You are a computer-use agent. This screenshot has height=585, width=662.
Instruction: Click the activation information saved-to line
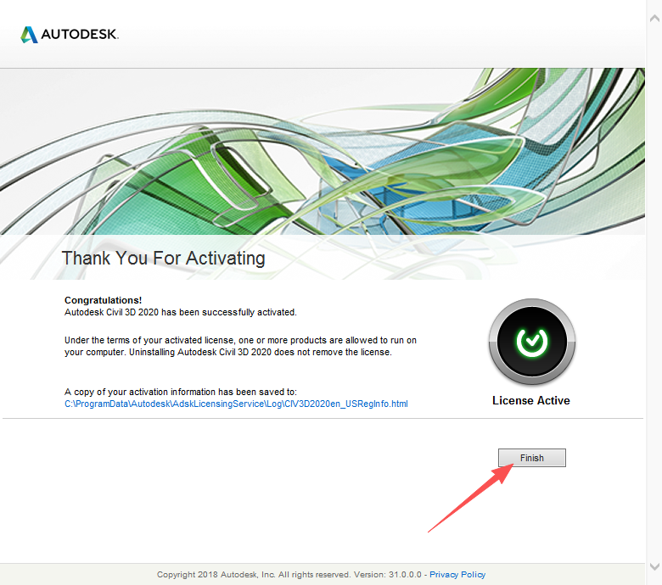(180, 392)
